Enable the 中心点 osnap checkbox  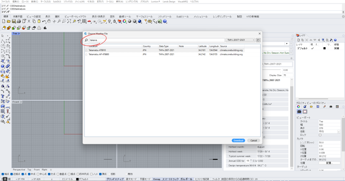tap(38, 174)
